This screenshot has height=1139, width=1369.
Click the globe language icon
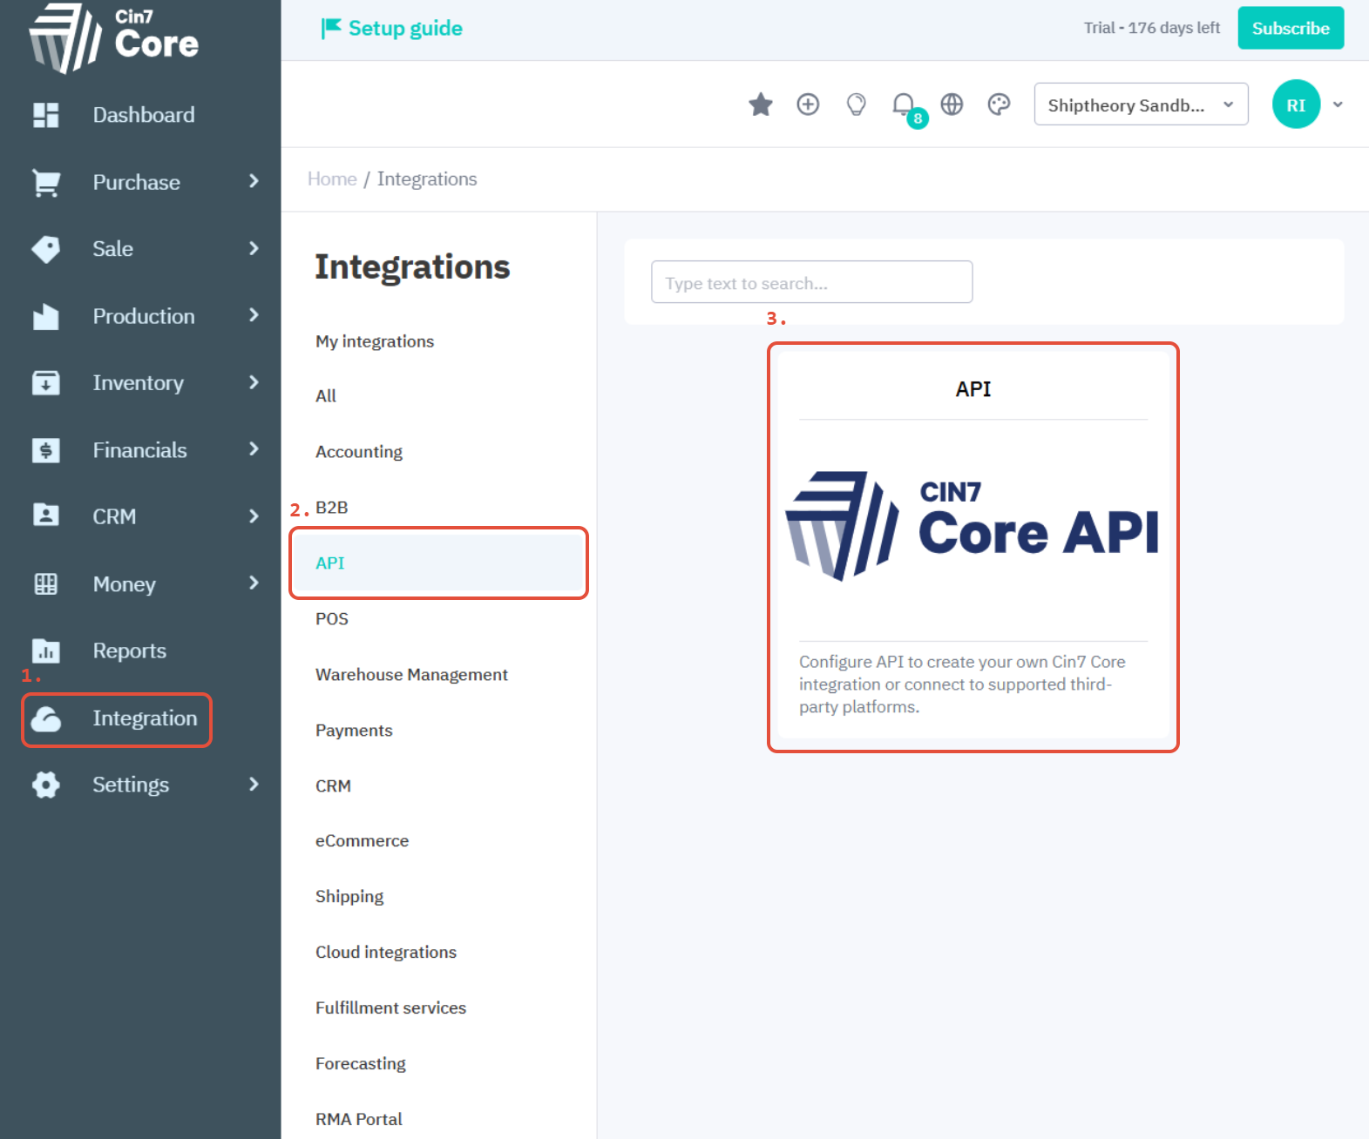[x=952, y=104]
